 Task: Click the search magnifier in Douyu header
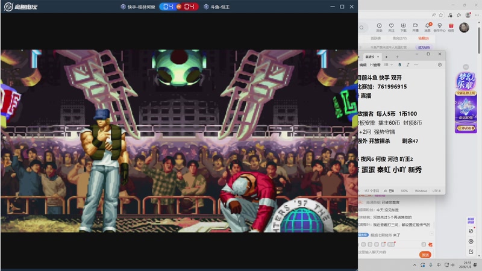(x=362, y=28)
